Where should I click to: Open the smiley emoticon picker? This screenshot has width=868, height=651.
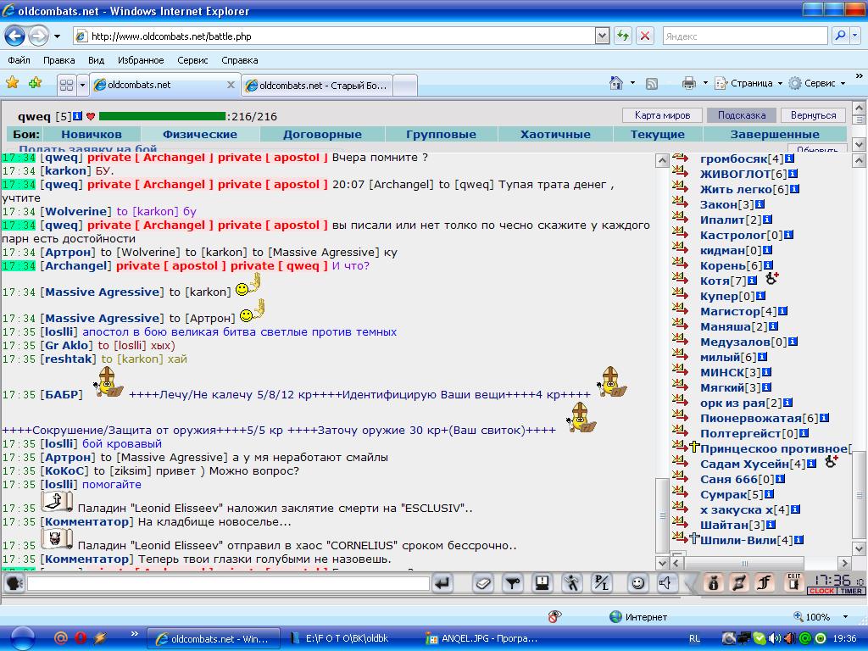(637, 583)
